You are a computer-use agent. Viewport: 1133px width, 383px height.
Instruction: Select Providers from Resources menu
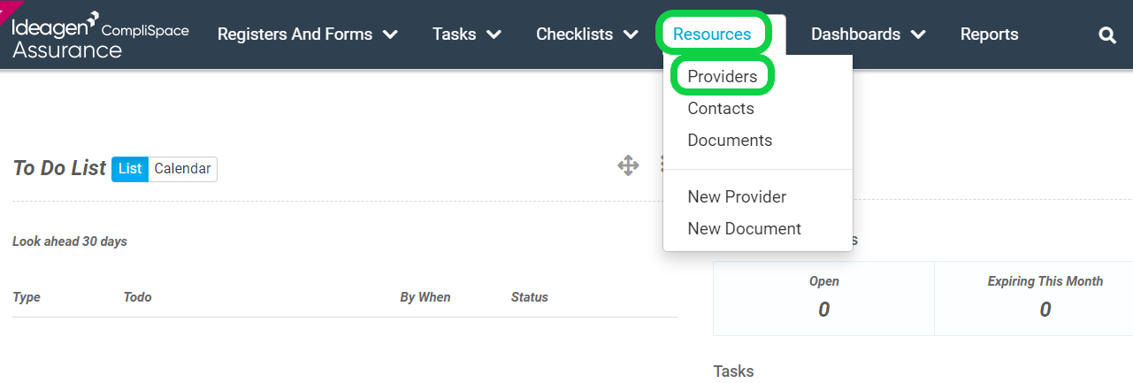723,76
